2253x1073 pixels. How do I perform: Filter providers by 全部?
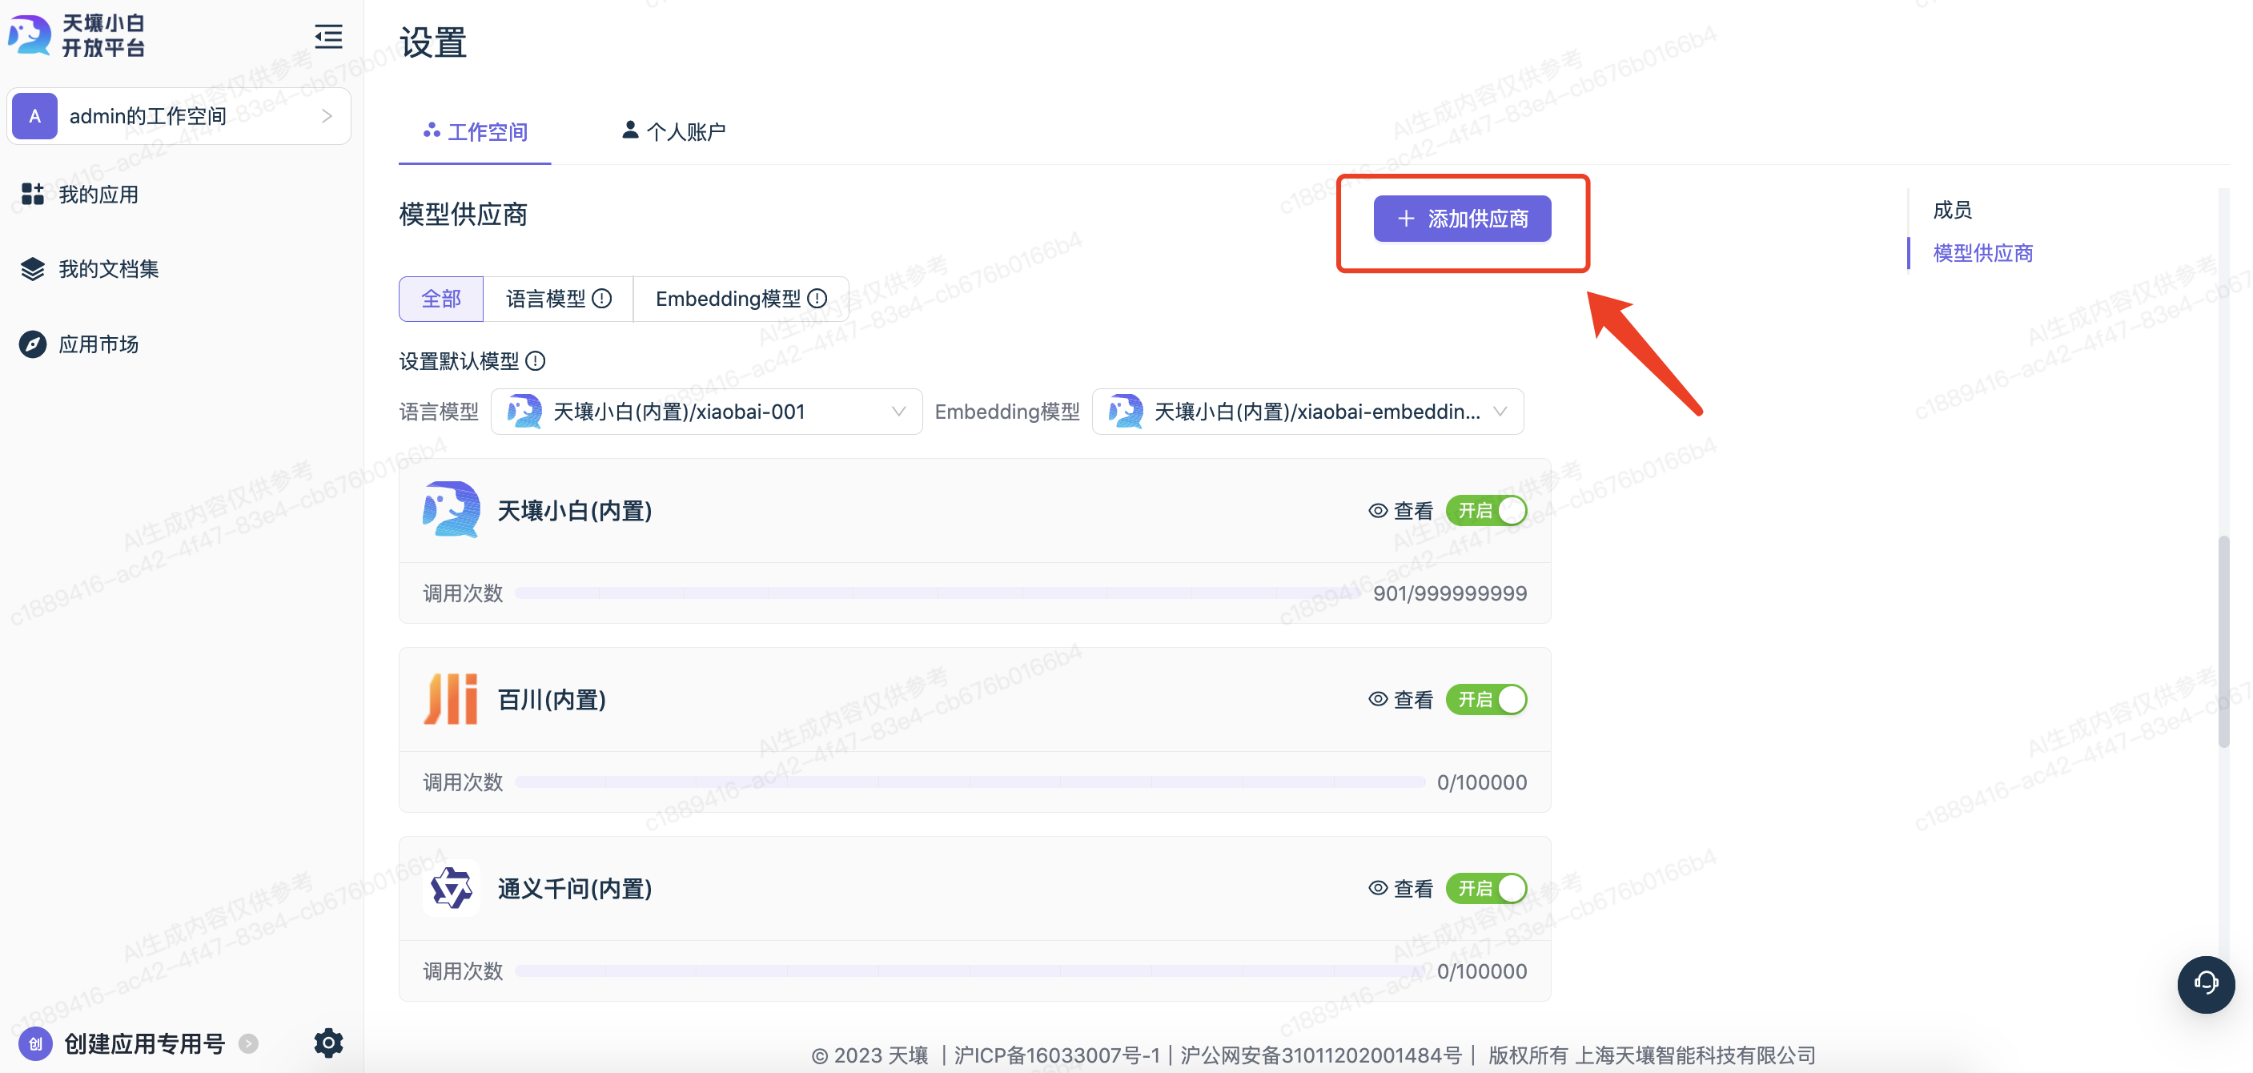pos(441,299)
